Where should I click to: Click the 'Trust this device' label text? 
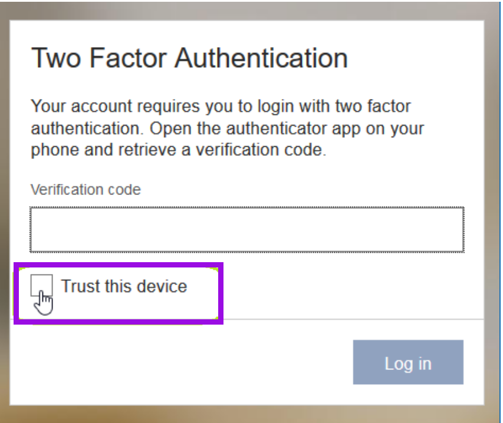[124, 286]
